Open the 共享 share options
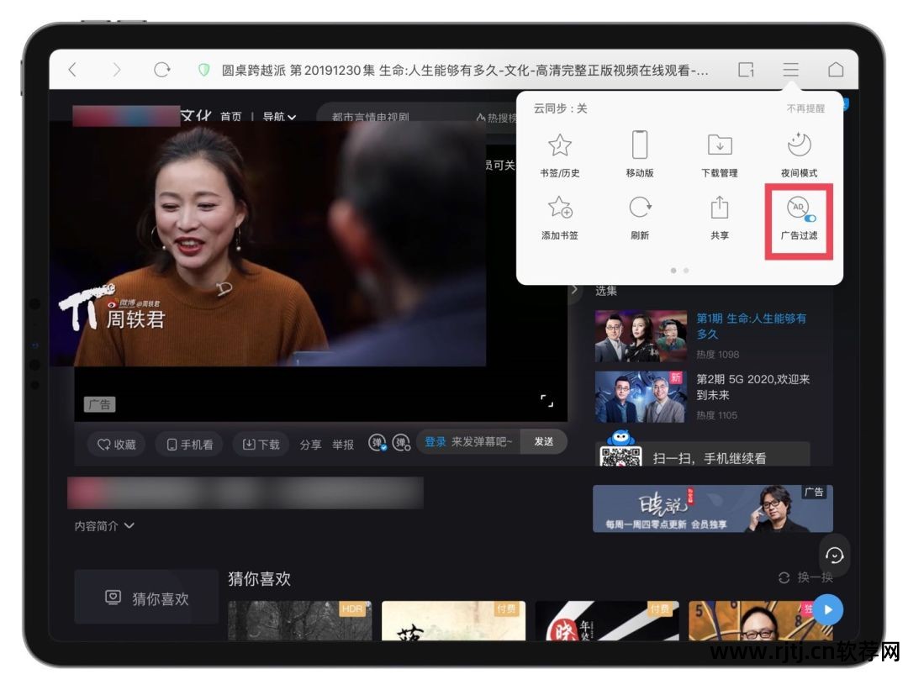This screenshot has width=908, height=690. (719, 219)
